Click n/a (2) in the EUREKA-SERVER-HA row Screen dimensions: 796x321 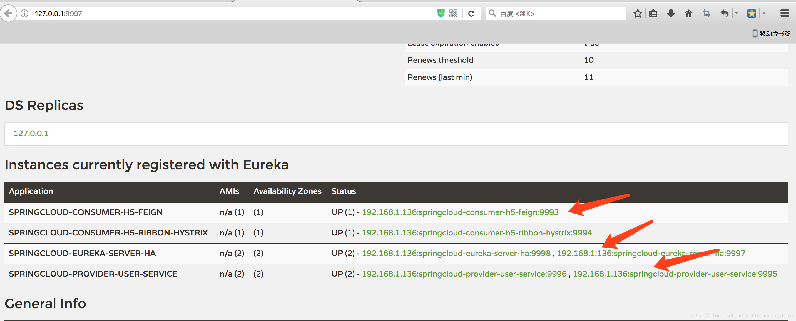(232, 254)
